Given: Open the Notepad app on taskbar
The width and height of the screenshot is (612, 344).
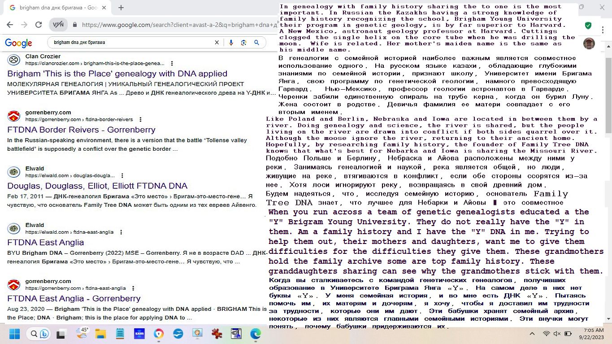Looking at the screenshot, I should click(120, 334).
